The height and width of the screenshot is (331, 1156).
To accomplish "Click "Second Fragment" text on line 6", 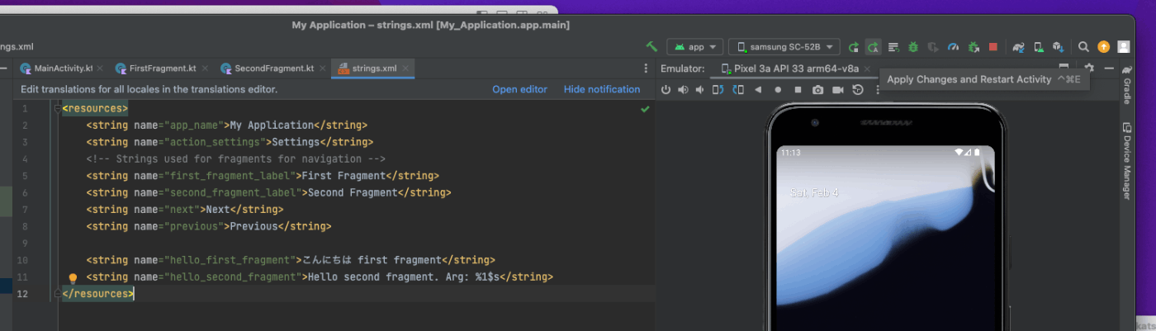I will point(353,192).
